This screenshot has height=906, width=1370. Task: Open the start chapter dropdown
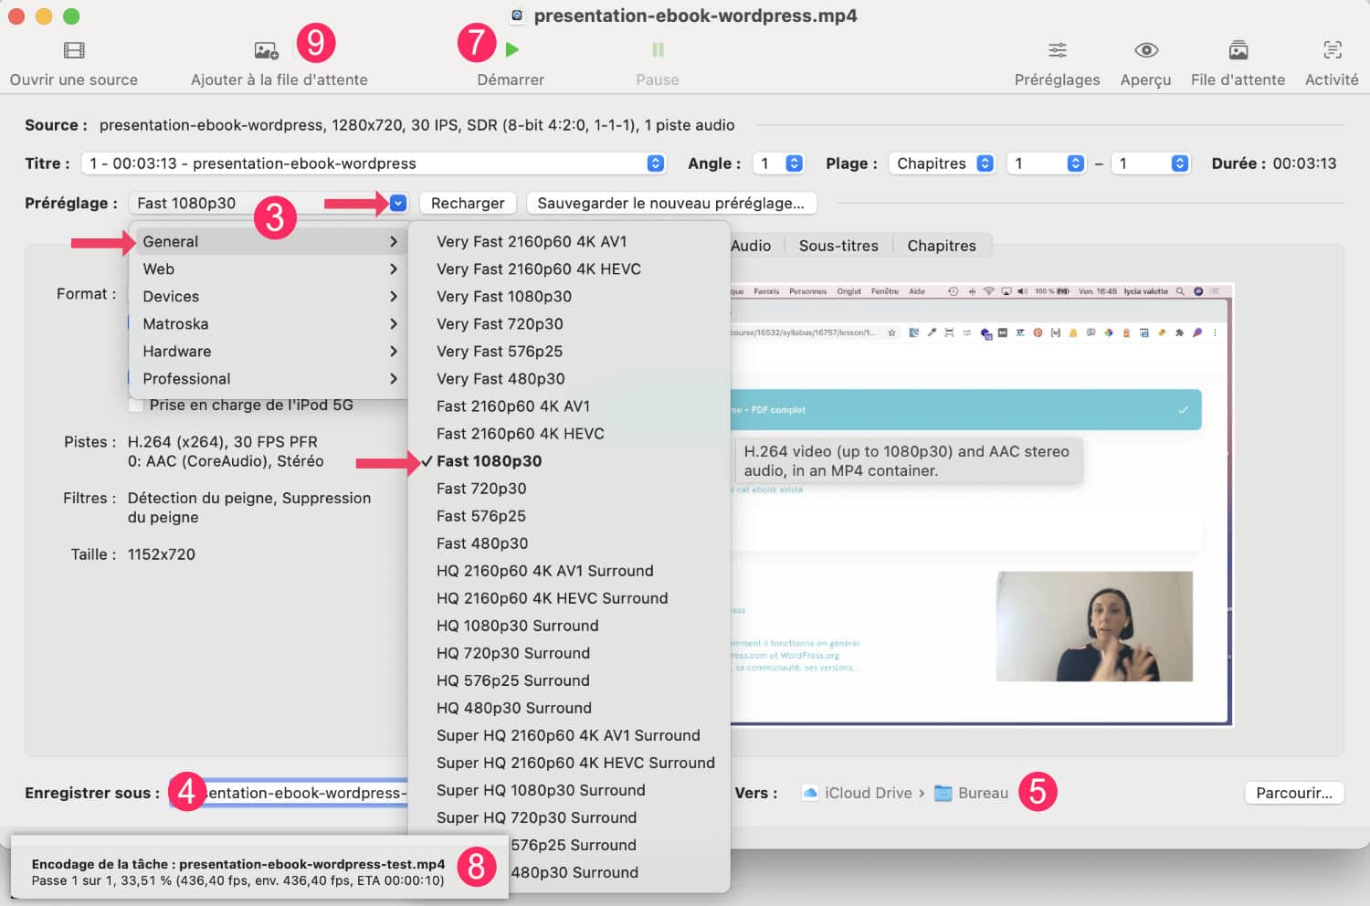click(1046, 163)
